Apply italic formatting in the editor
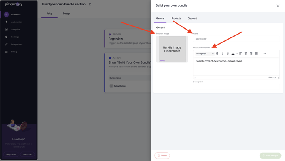This screenshot has height=161, width=285. point(223,54)
